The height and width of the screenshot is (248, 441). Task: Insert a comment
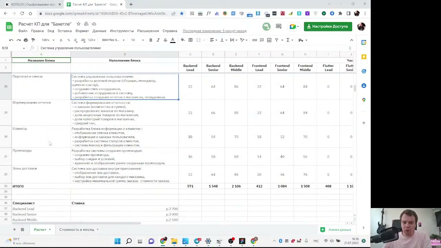(262, 40)
